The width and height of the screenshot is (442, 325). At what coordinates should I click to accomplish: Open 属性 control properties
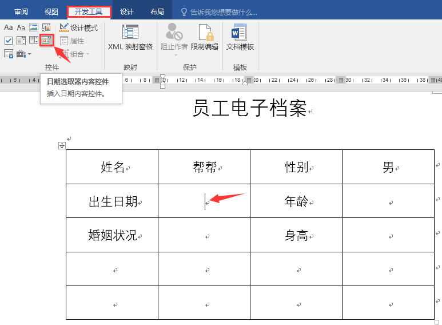(72, 41)
